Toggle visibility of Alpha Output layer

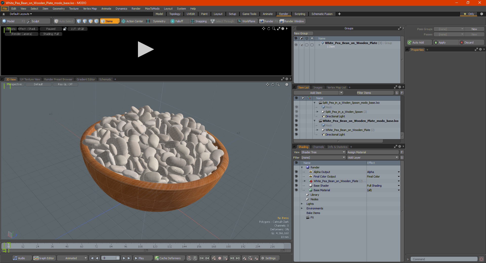296,172
